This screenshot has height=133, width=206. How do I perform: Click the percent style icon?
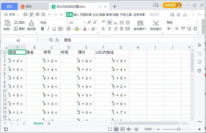coord(177,29)
